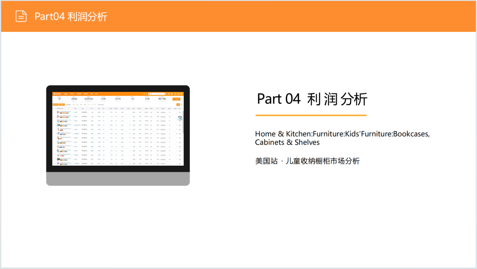The height and width of the screenshot is (269, 477).
Task: Click the 'Part 04 利润分析' slide title
Action: [312, 99]
